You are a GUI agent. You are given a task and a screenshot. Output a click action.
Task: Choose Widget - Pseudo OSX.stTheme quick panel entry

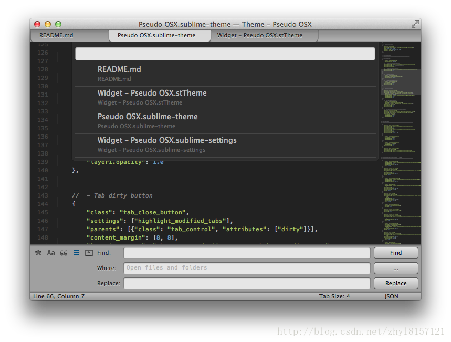pyautogui.click(x=225, y=98)
